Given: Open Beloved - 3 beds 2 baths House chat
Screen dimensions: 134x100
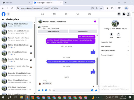Looking at the screenshot, I should point(17,39).
